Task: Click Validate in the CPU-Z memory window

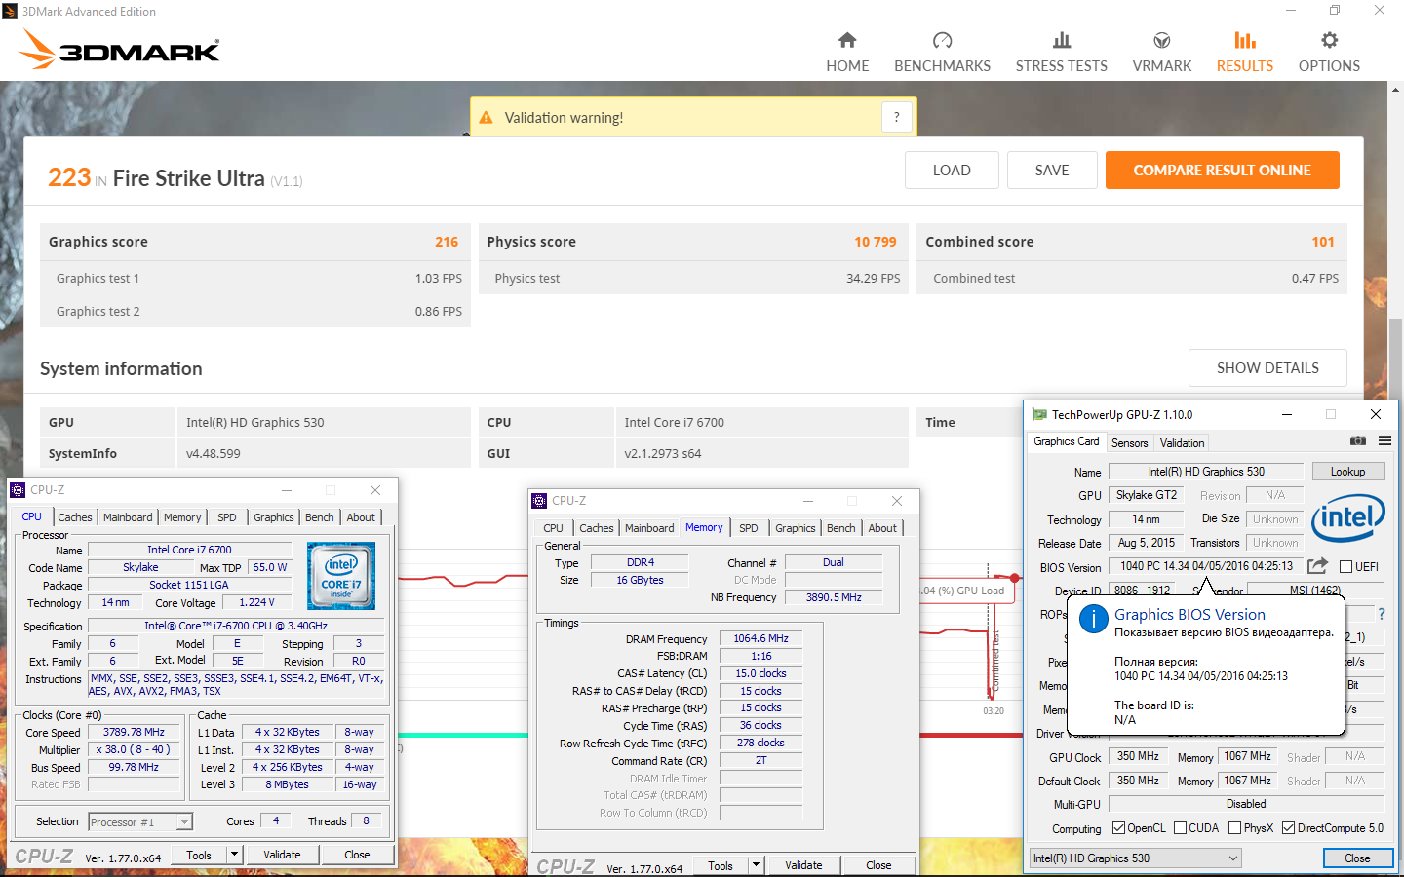Action: click(x=803, y=865)
